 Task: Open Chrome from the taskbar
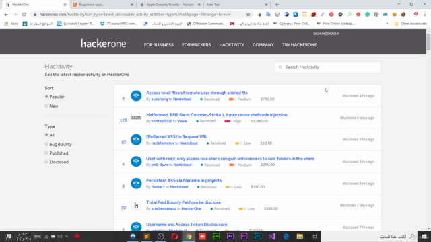189,236
